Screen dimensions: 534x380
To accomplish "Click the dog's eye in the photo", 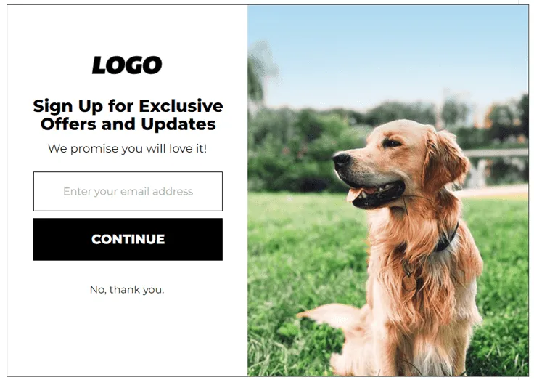I will [391, 143].
